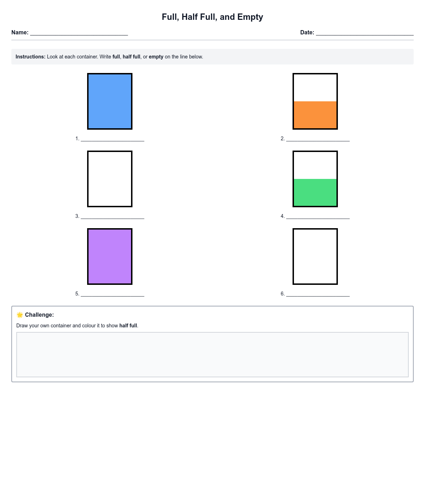Viewport: 425px width, 496px height.
Task: Click the bold Instructions label
Action: coord(30,57)
